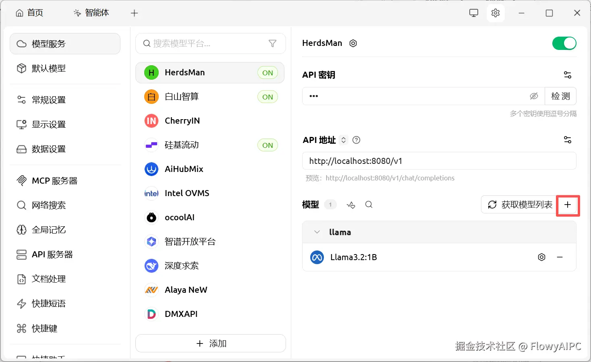
Task: Select 智谱开放平台 provider in list
Action: coord(210,242)
